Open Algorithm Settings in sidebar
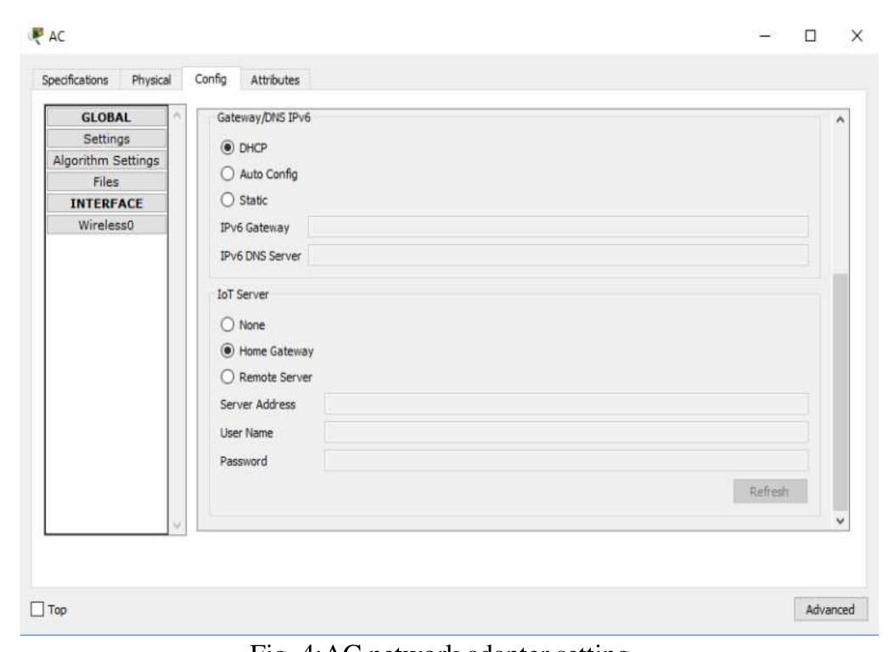This screenshot has width=888, height=652. 106,159
